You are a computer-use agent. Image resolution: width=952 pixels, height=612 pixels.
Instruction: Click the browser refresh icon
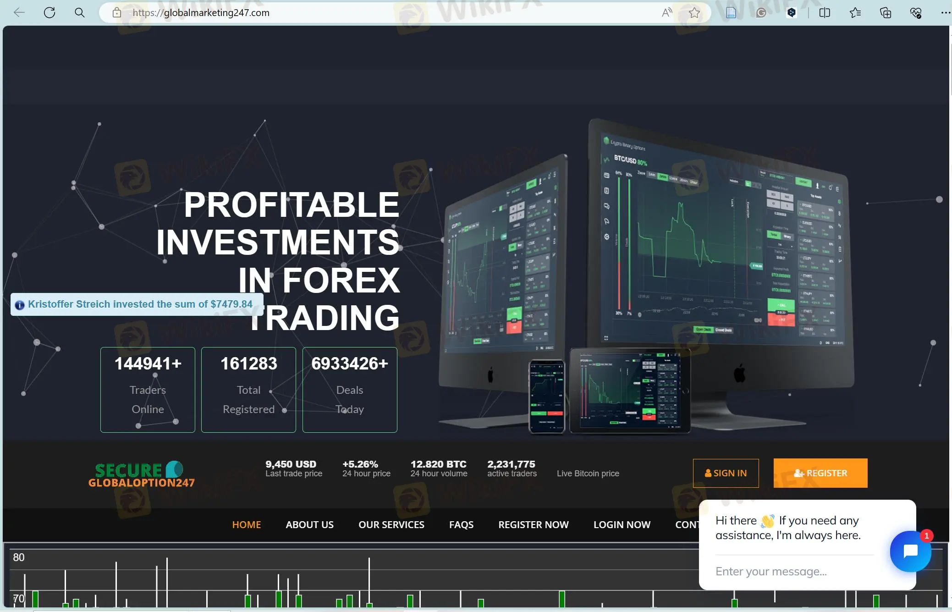(x=49, y=12)
